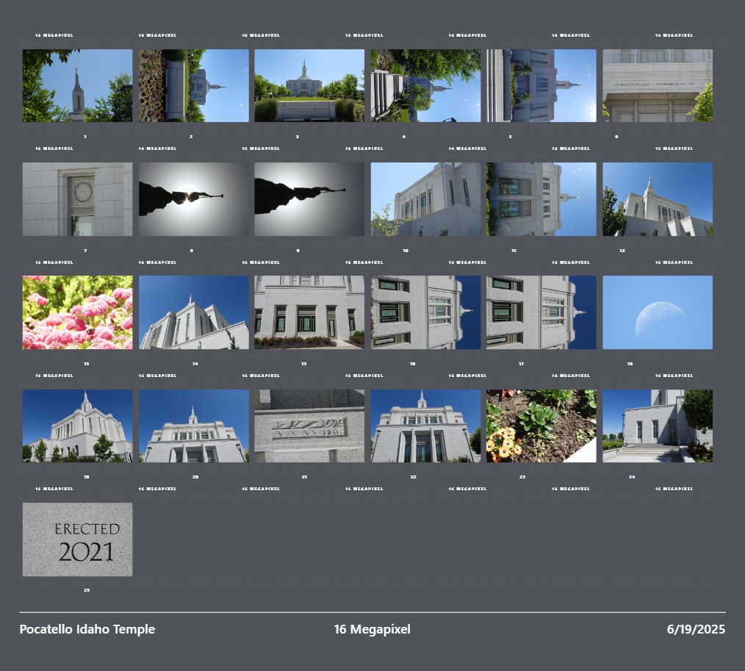Select the orange flowers in soil thumbnail

pos(541,426)
